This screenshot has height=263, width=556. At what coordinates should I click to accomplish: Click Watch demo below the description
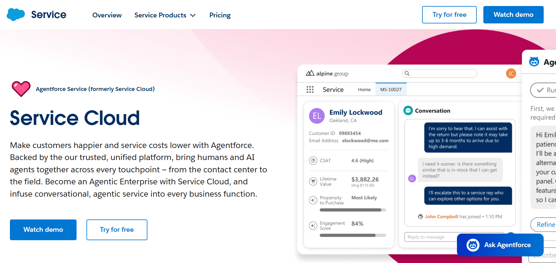click(43, 230)
